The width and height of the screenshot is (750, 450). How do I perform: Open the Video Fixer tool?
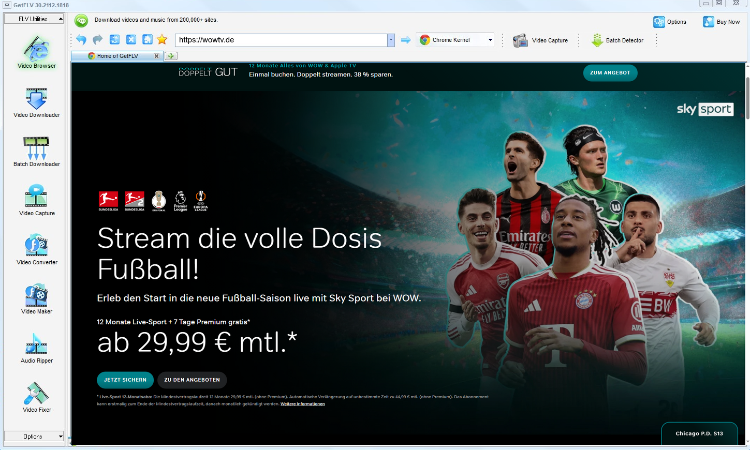tap(36, 397)
